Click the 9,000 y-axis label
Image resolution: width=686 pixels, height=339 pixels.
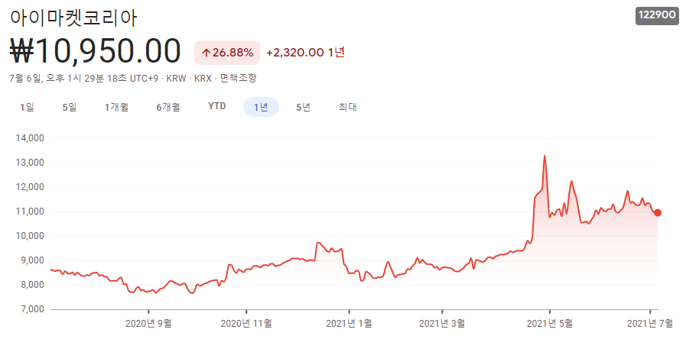pos(32,260)
